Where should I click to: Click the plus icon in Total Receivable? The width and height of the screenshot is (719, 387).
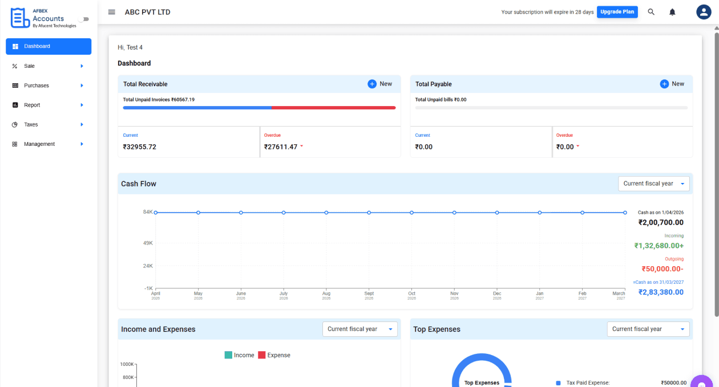pos(372,84)
